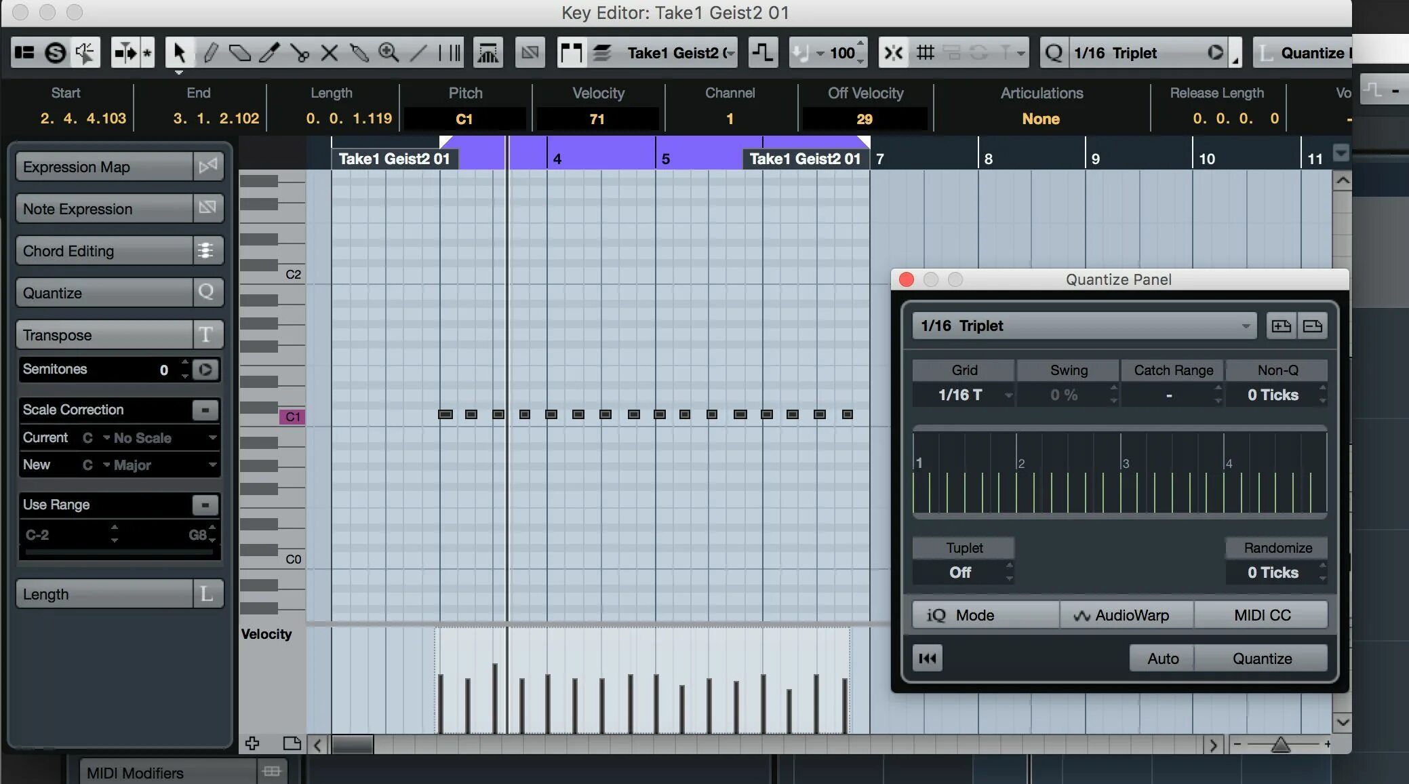
Task: Click the Randomize 0 Ticks value
Action: pos(1273,572)
